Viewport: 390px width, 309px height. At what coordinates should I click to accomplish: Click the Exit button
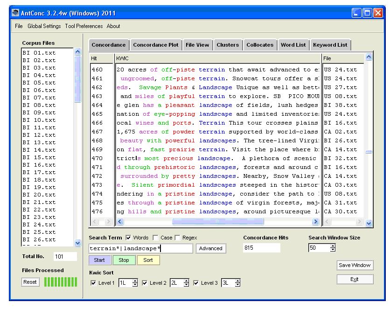coord(355,280)
